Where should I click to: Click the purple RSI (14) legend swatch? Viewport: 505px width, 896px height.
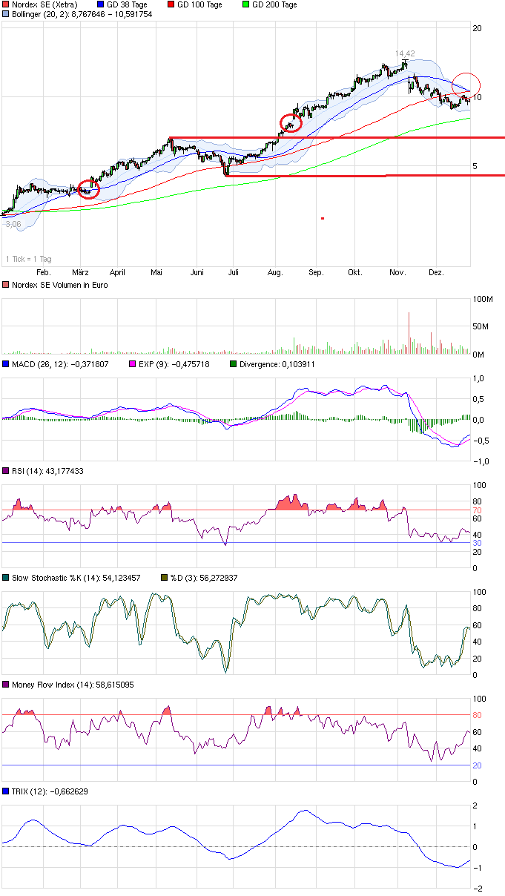(7, 471)
